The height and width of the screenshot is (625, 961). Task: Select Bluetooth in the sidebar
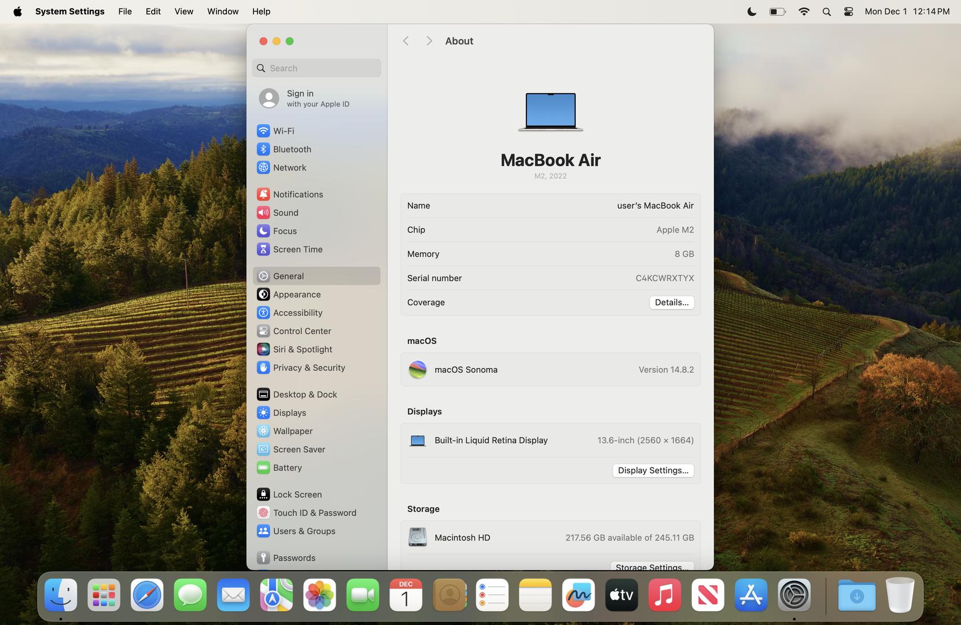click(x=292, y=149)
